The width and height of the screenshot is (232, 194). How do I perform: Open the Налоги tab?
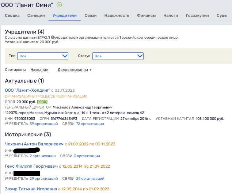(171, 15)
